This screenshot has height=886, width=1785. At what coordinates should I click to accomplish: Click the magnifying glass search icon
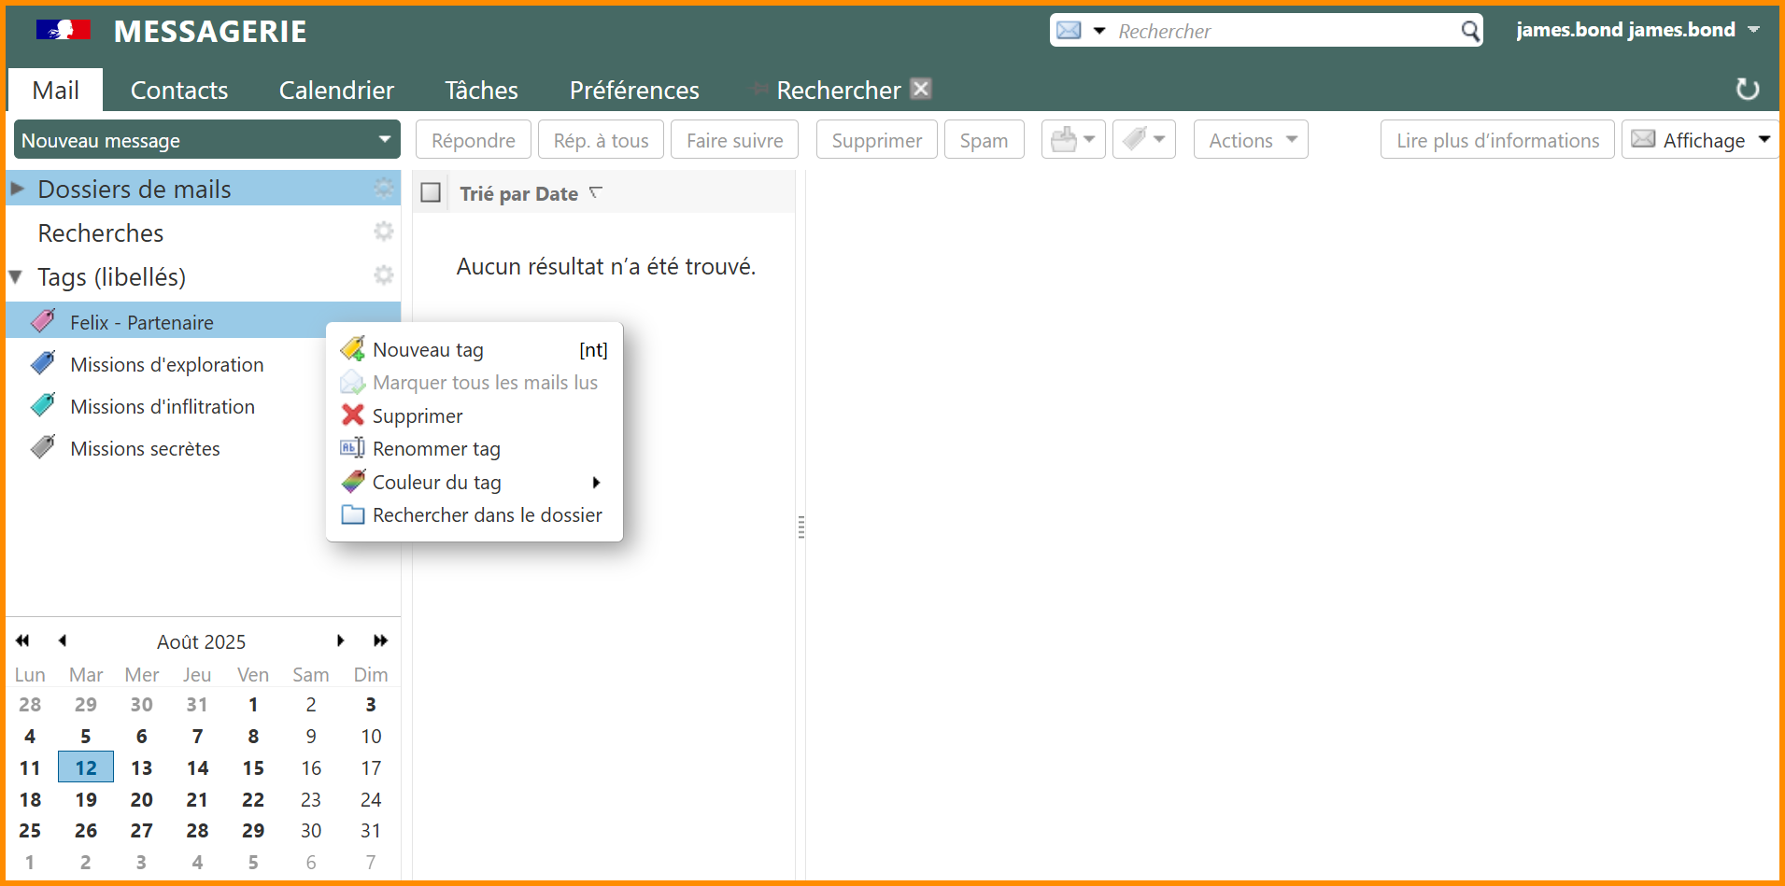tap(1470, 31)
